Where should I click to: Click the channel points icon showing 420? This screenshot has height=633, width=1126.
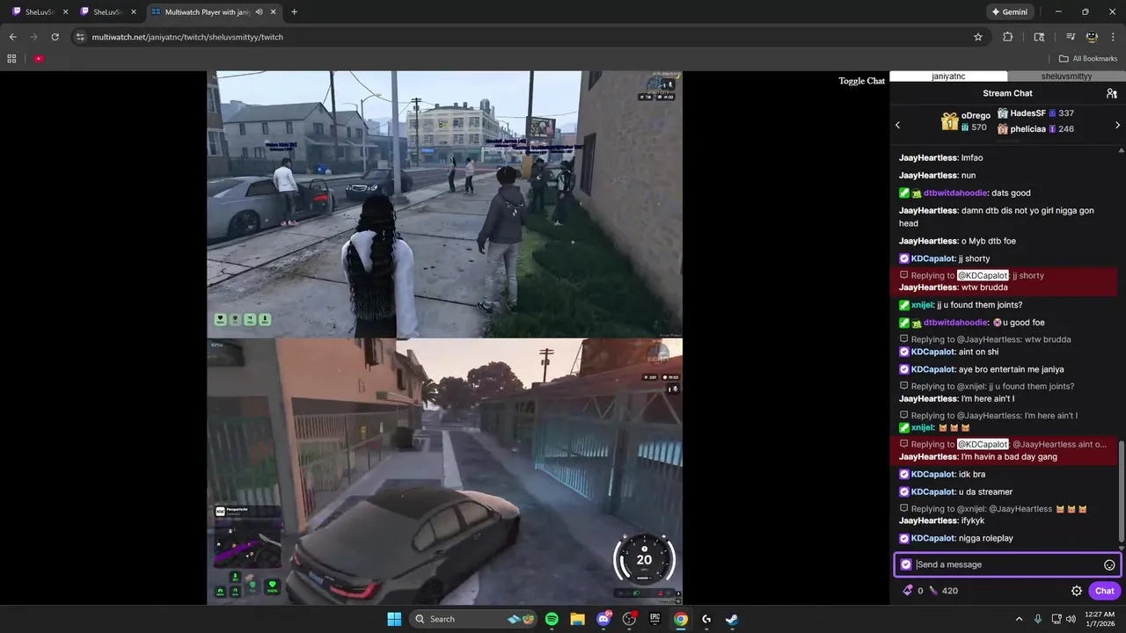pyautogui.click(x=933, y=591)
